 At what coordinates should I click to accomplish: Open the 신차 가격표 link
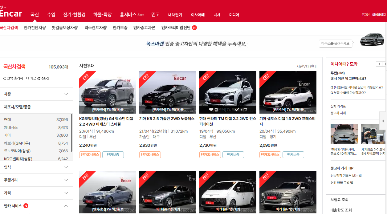click(338, 106)
